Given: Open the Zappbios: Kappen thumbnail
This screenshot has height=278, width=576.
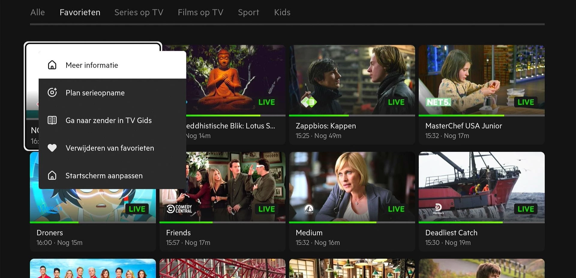Looking at the screenshot, I should click(x=352, y=80).
